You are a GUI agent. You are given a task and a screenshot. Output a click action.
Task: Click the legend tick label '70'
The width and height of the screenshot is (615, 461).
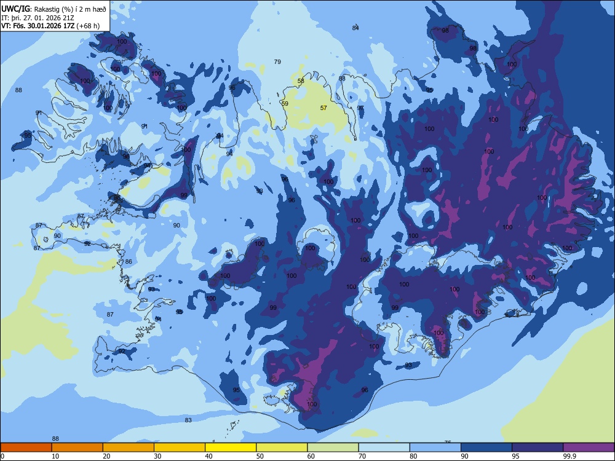tap(362, 456)
